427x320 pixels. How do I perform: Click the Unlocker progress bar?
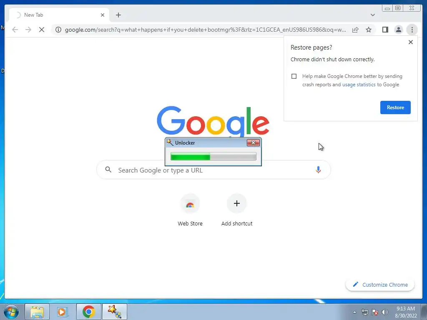tap(213, 157)
